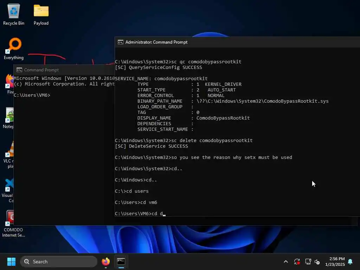Screen dimensions: 360x270
Task: Open the notification bell icon
Action: point(351,262)
